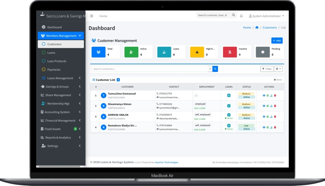Image resolution: width=325 pixels, height=186 pixels.
Task: Click inside the Search customers input field
Action: pyautogui.click(x=149, y=69)
